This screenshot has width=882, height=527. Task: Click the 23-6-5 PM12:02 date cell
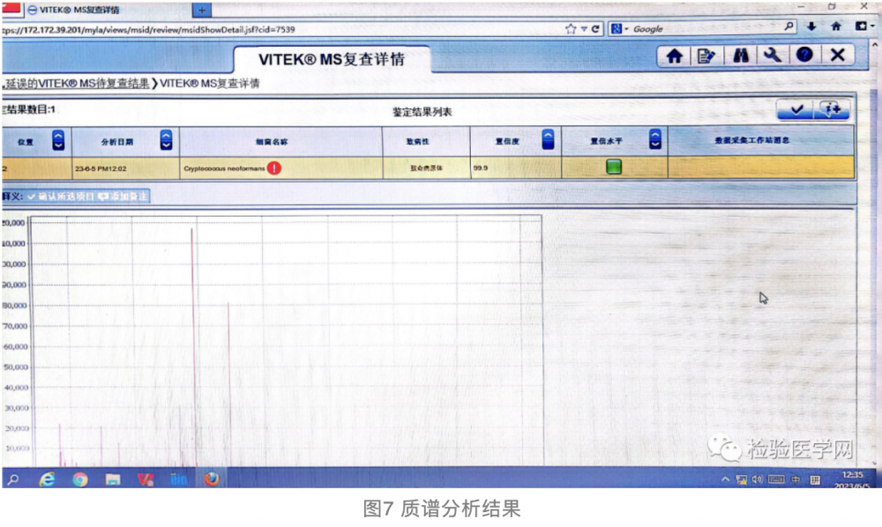pos(125,168)
